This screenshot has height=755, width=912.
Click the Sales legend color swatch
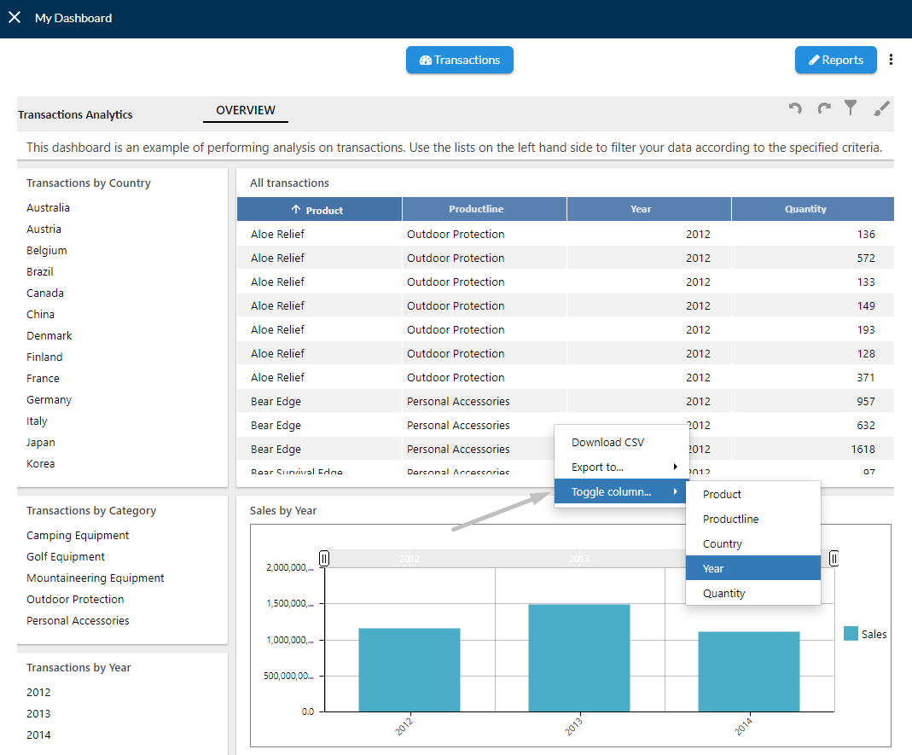pos(851,633)
